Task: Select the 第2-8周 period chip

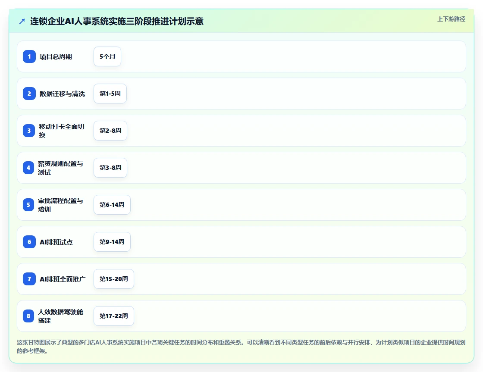Action: (x=110, y=131)
